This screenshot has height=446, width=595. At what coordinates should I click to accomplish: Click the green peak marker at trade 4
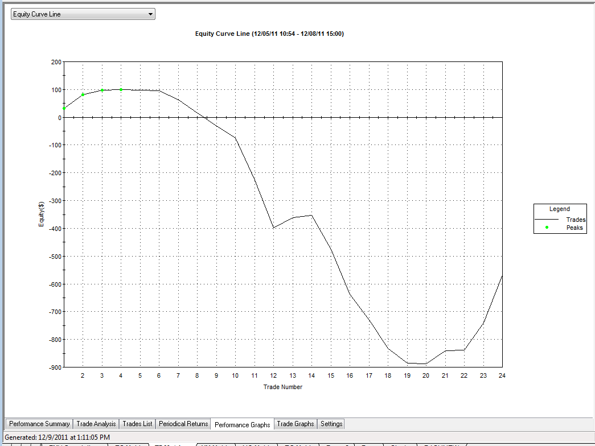click(121, 89)
